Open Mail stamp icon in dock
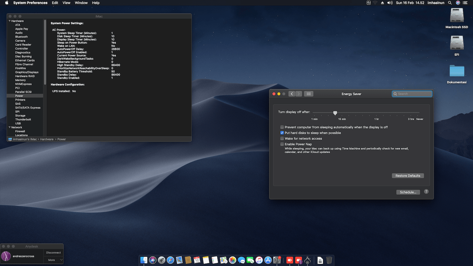 [x=179, y=260]
